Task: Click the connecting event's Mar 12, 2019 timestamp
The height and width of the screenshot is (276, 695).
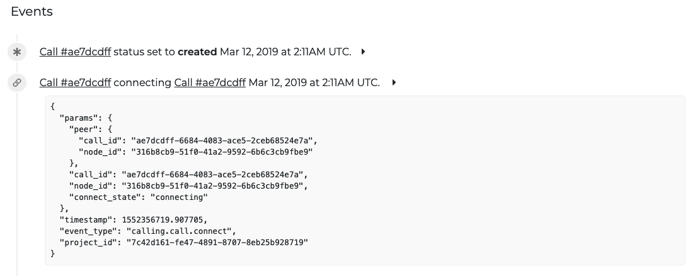Action: (314, 83)
